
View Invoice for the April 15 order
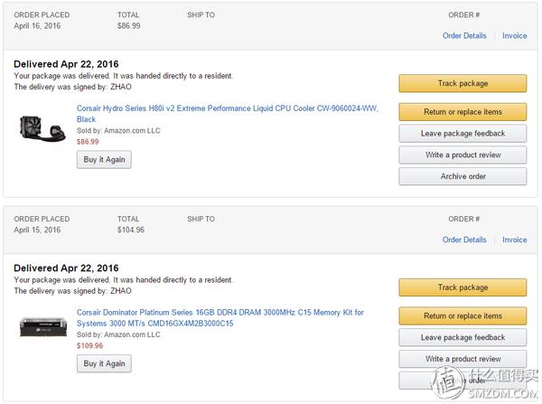click(514, 240)
